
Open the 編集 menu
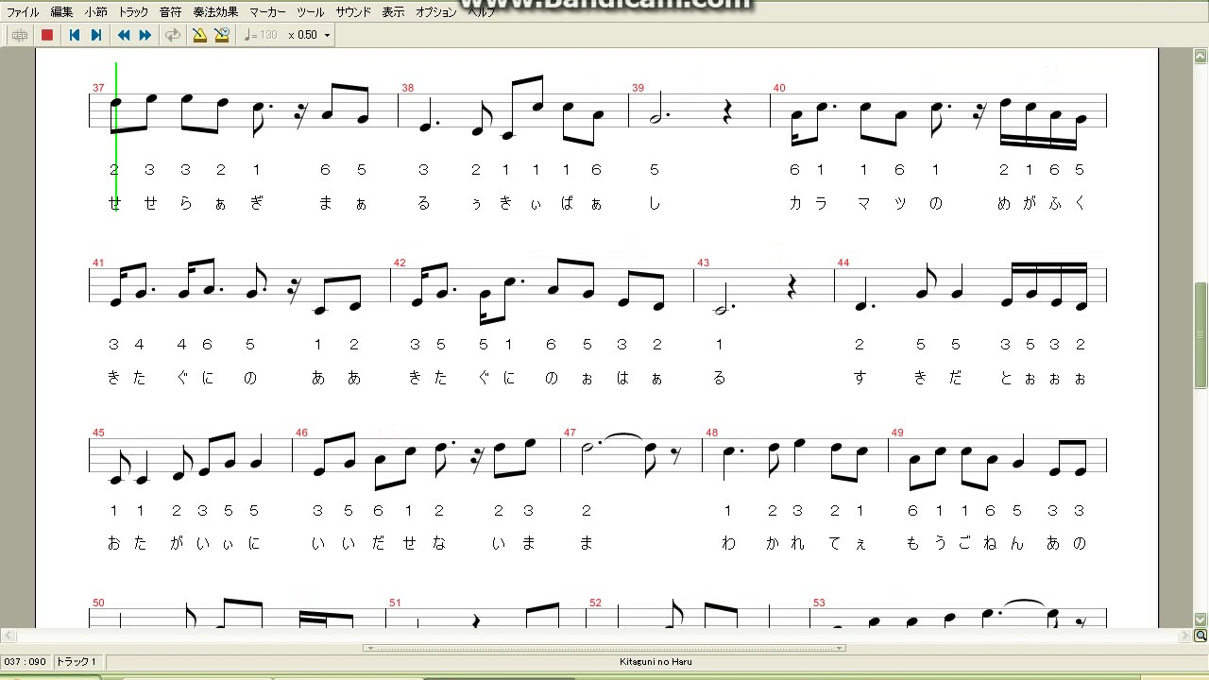[x=61, y=12]
